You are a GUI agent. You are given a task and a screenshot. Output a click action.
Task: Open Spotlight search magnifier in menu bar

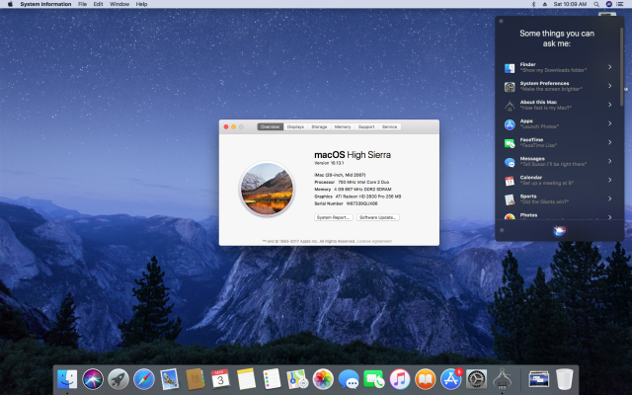pyautogui.click(x=596, y=4)
